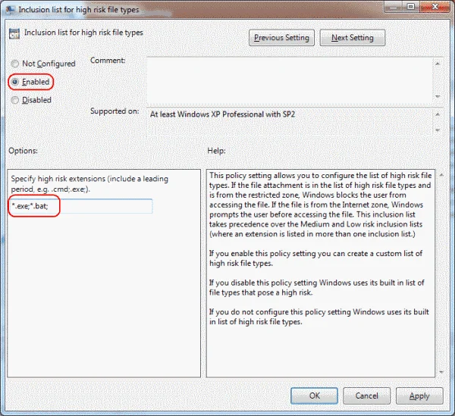Select the Not Configured radio button
The width and height of the screenshot is (455, 416).
[15, 64]
